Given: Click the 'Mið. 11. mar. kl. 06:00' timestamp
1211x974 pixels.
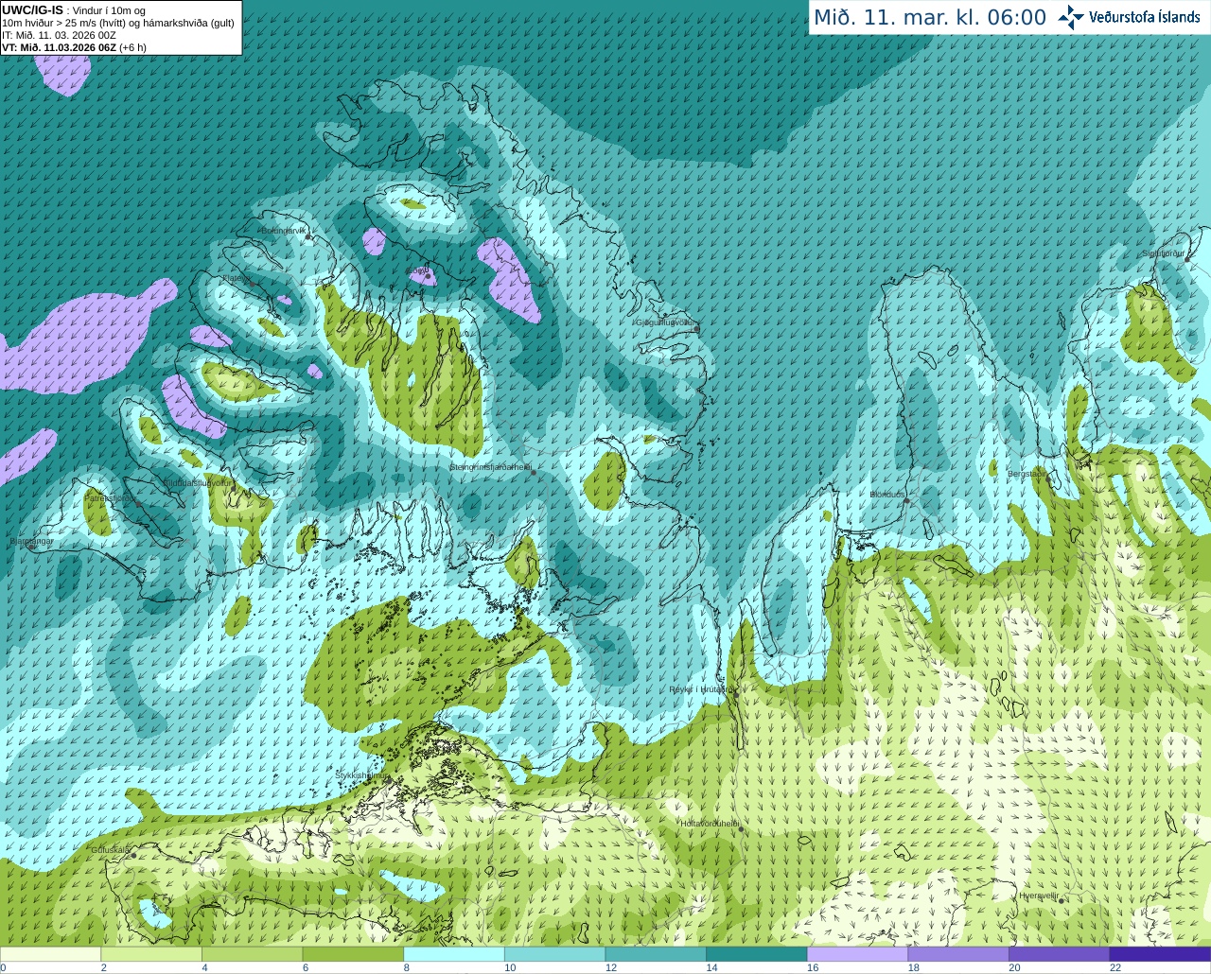Looking at the screenshot, I should pos(930,18).
